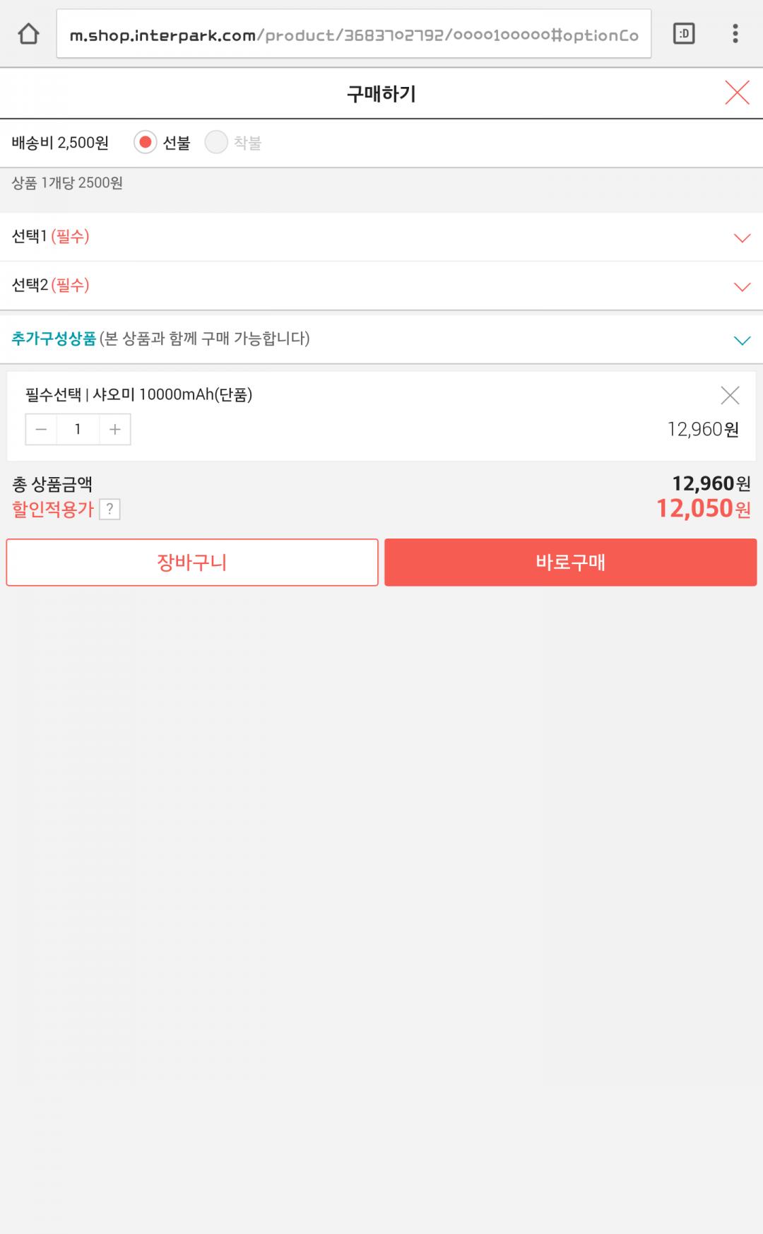The height and width of the screenshot is (1234, 763).
Task: Expand the 추가구성상품 additional items section
Action: (x=742, y=341)
